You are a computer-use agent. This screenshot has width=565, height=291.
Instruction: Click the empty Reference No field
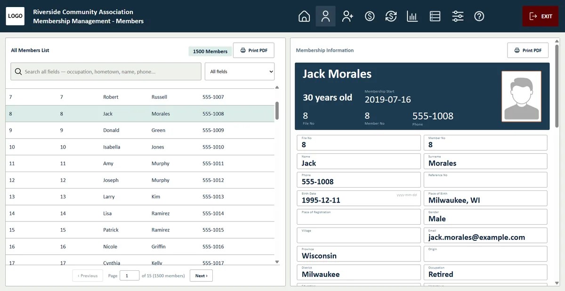(485, 180)
